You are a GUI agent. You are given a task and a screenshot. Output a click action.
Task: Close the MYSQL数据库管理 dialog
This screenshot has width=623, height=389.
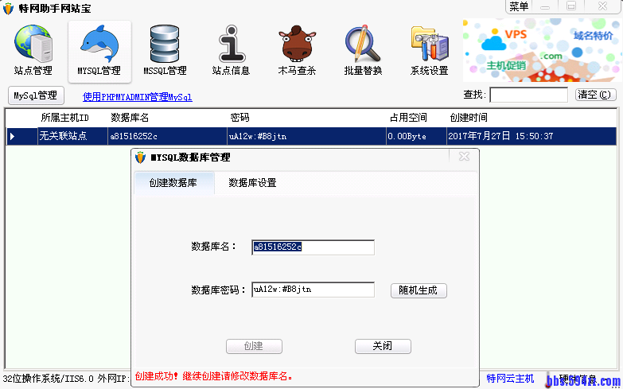coord(464,157)
